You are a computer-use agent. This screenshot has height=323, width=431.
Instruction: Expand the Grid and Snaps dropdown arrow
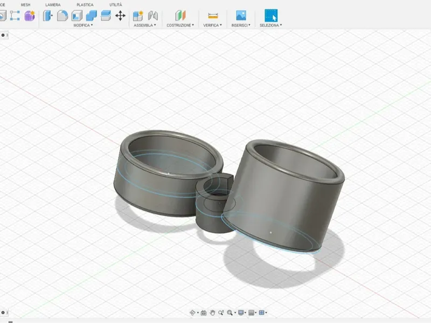(x=255, y=313)
